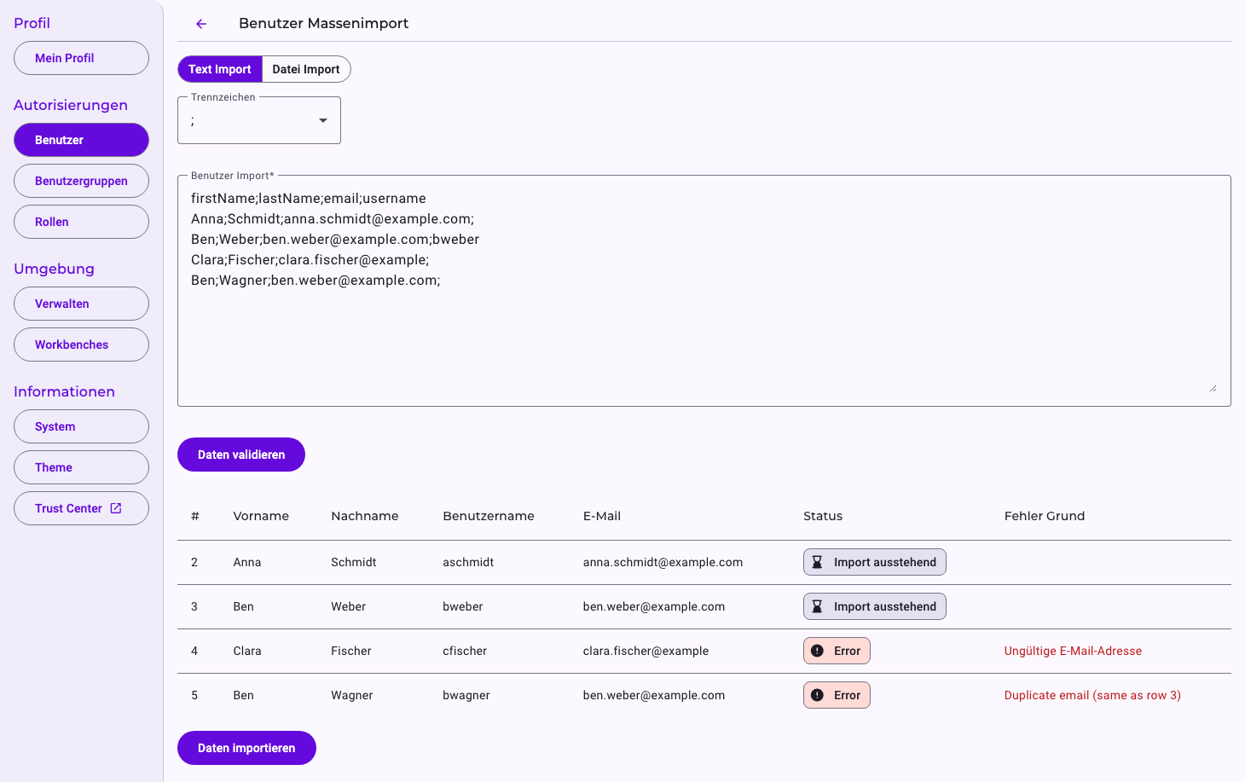Click the external link icon on Trust Center
This screenshot has width=1245, height=782.
click(x=116, y=508)
